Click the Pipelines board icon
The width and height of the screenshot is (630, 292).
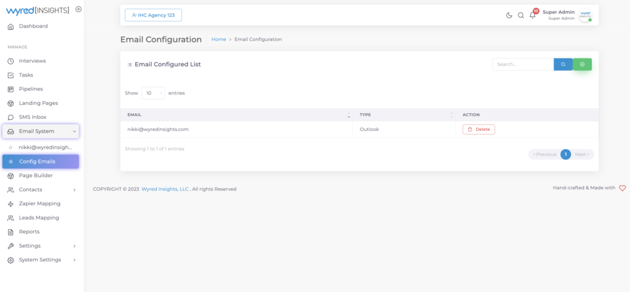point(11,89)
